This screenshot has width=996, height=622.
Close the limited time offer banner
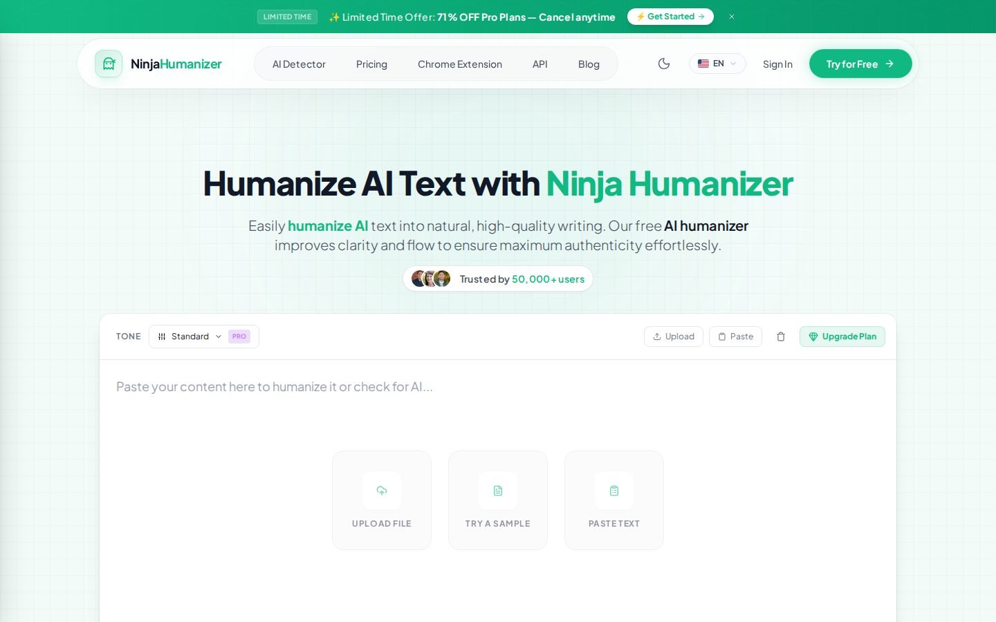click(x=731, y=17)
